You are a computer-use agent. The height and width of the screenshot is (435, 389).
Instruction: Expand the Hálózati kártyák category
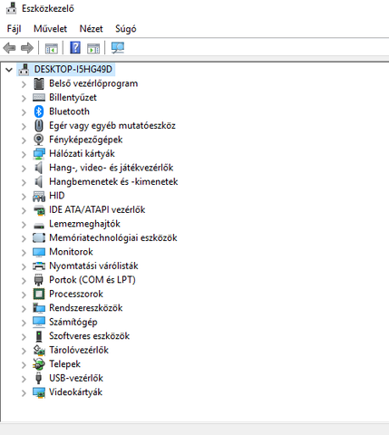tap(24, 154)
